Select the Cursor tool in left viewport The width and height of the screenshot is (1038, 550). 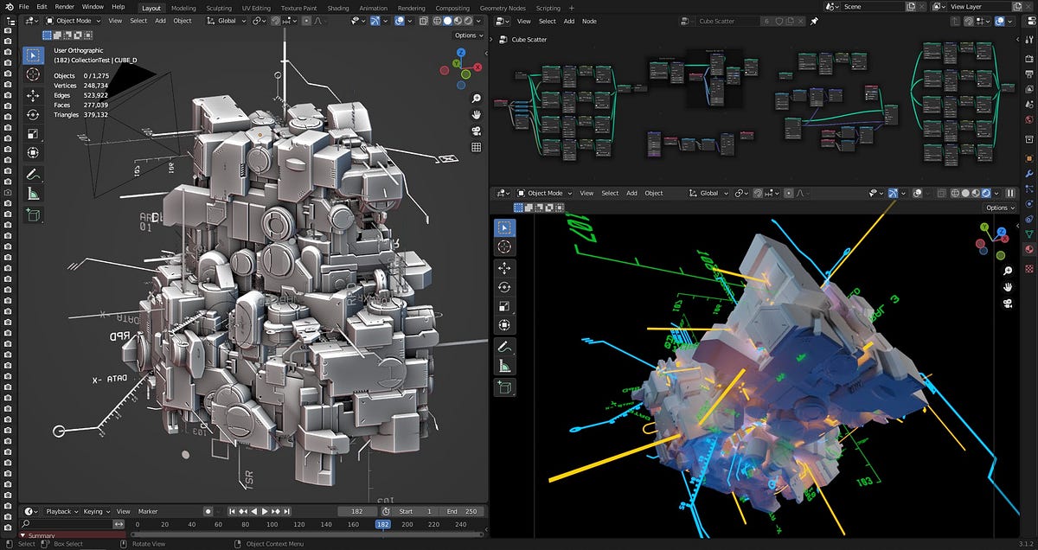point(33,75)
